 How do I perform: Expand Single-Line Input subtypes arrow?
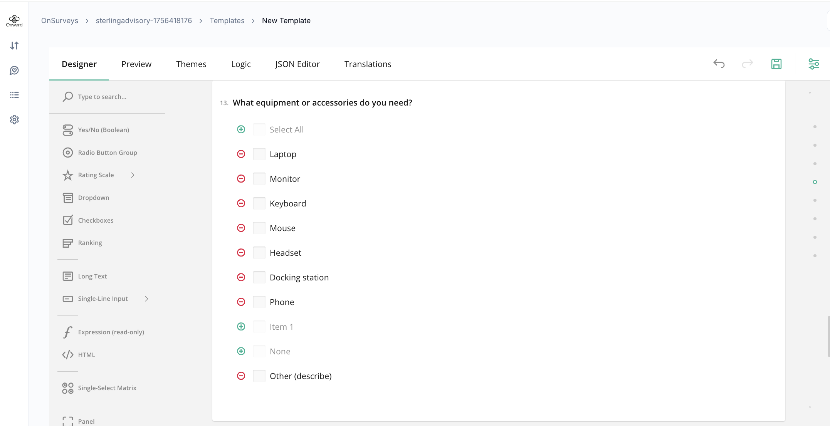click(x=146, y=299)
